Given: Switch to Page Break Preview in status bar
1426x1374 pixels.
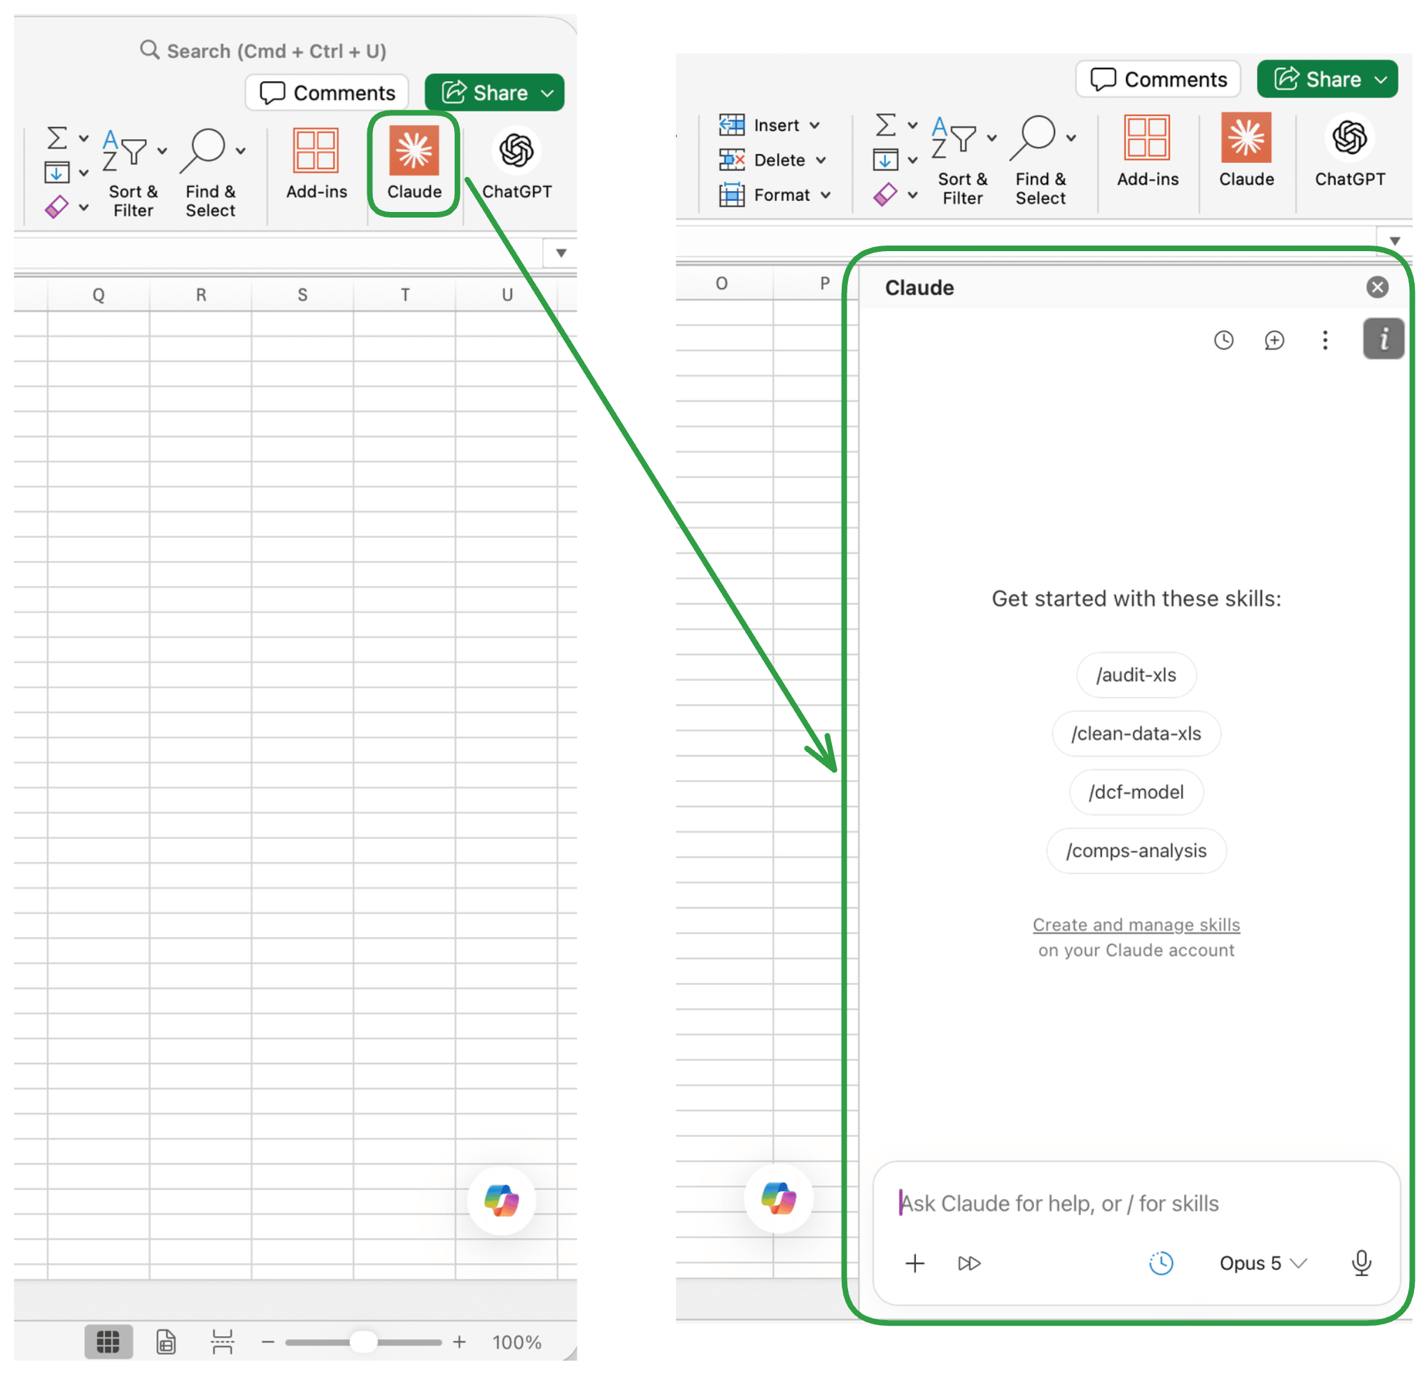Looking at the screenshot, I should (222, 1341).
